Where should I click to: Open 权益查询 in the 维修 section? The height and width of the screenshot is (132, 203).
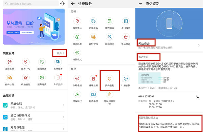tap(126, 39)
